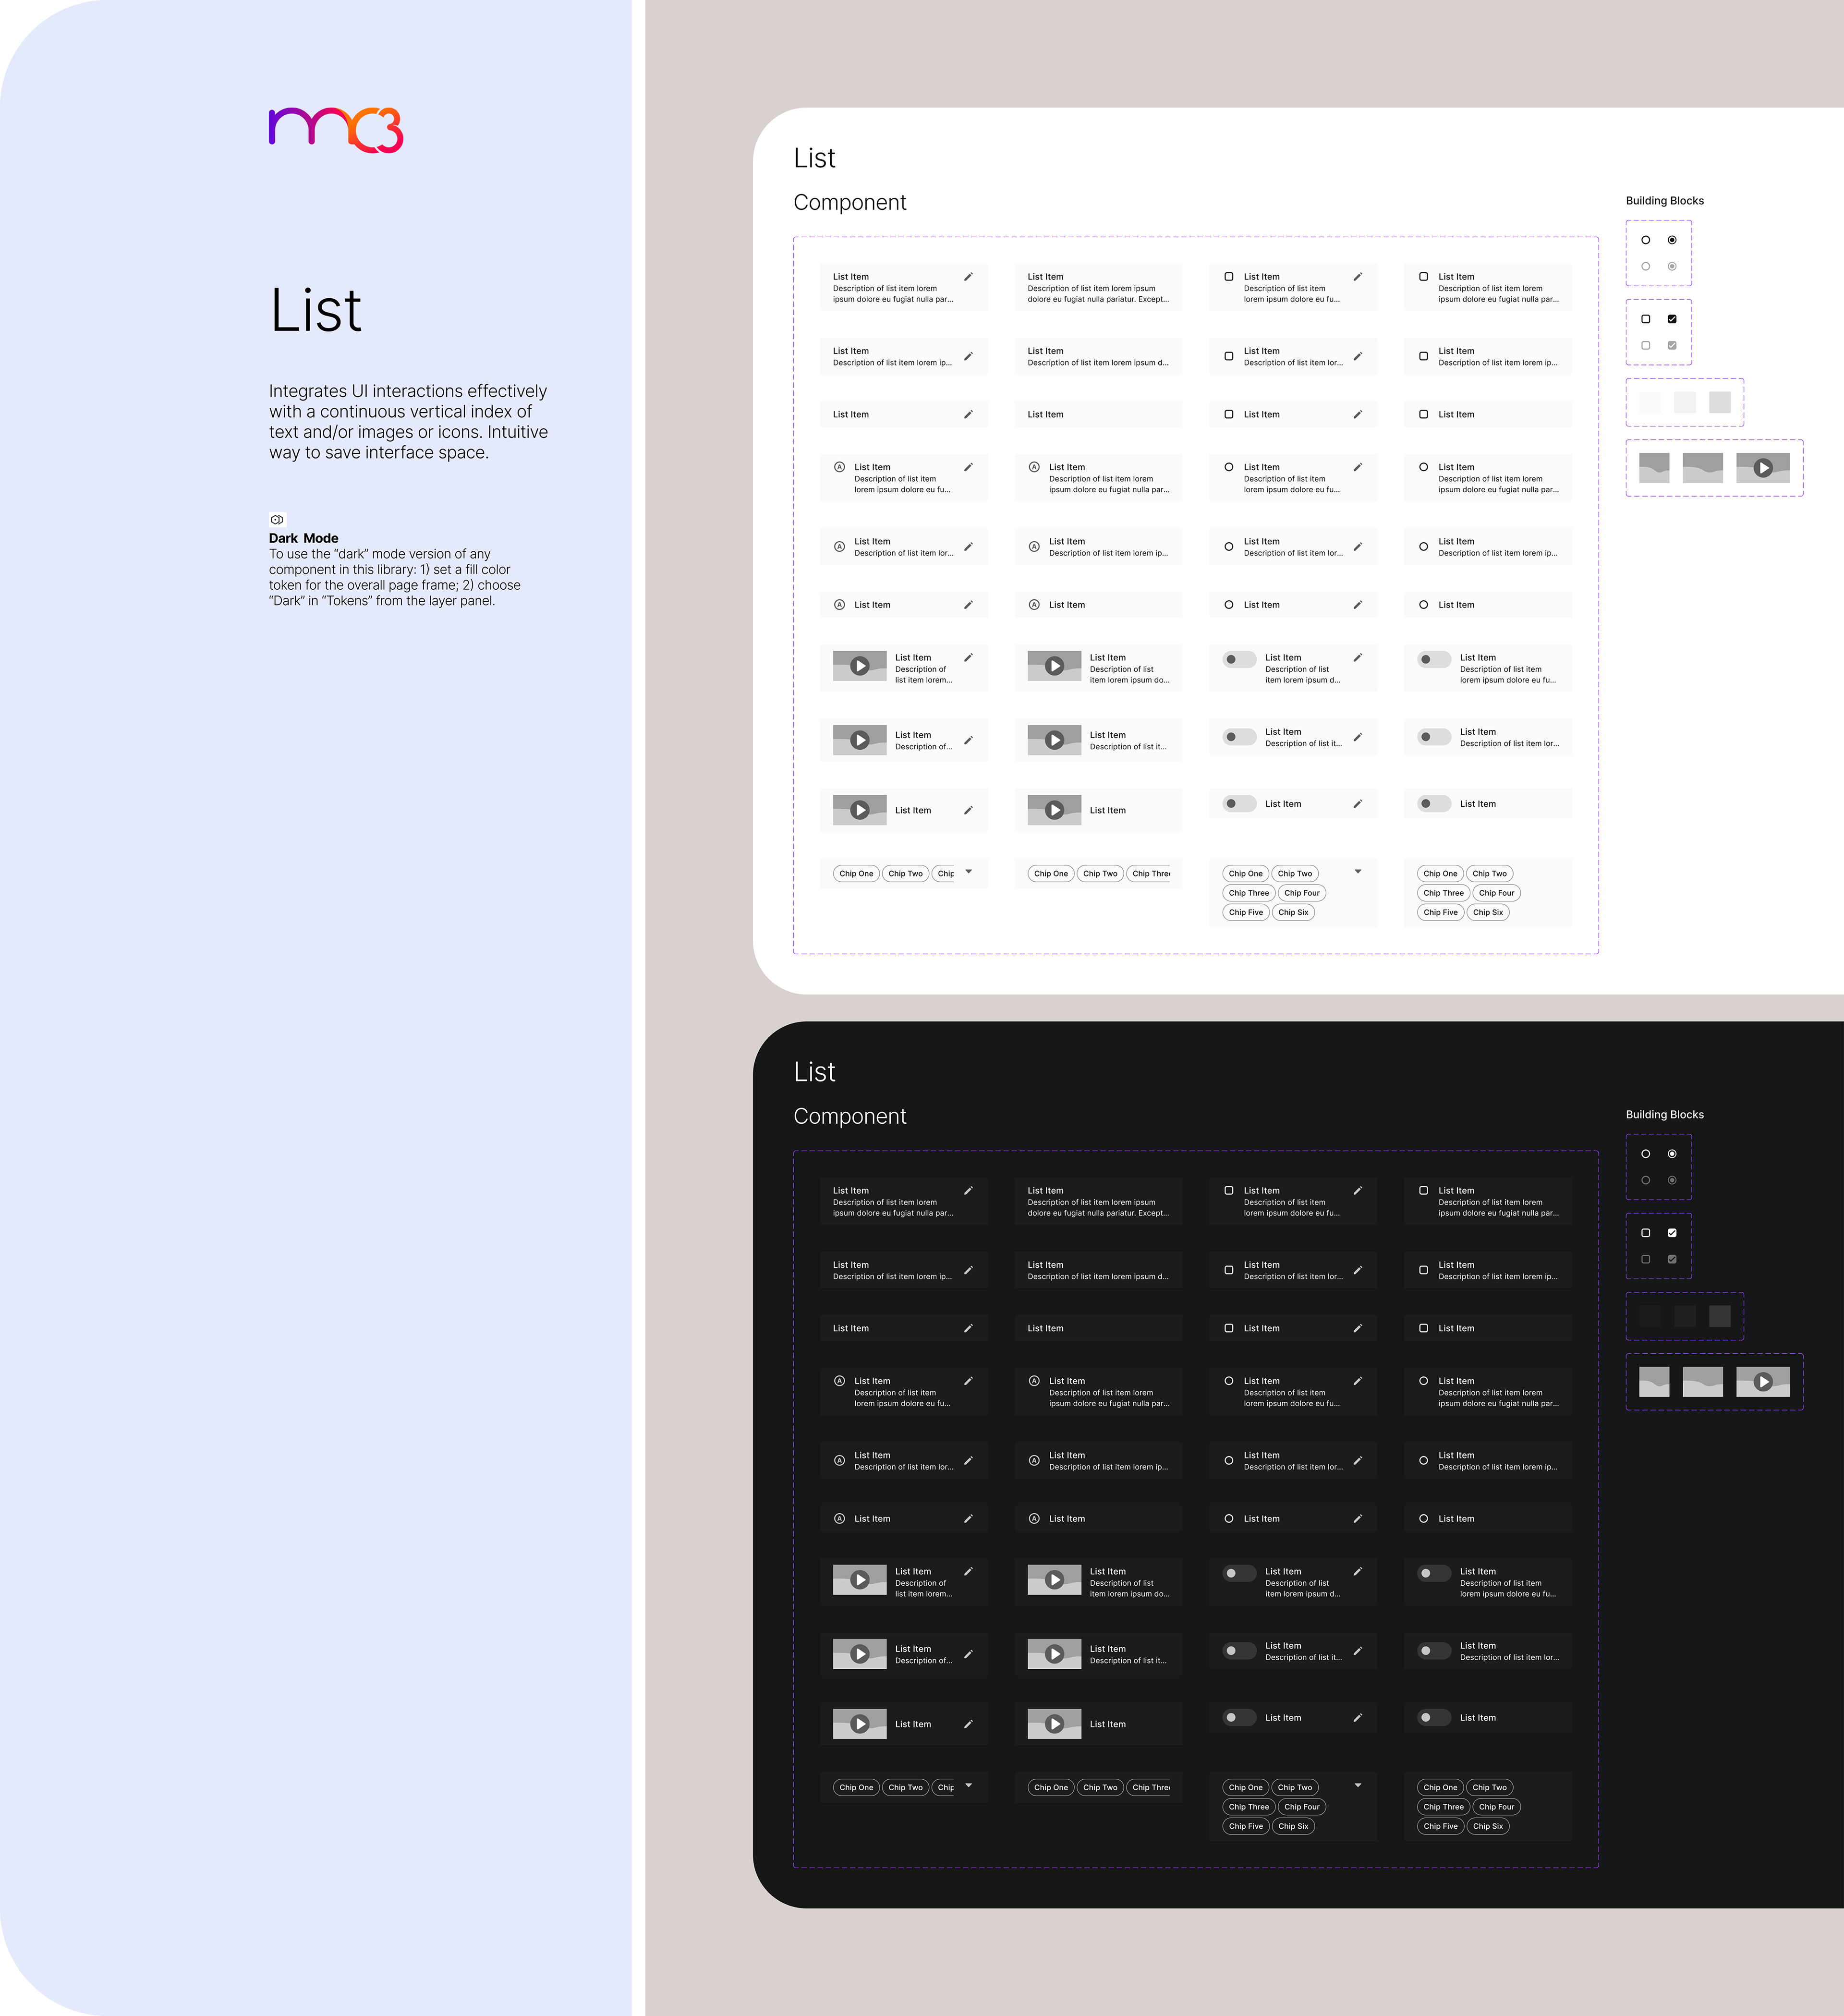Viewport: 1844px width, 2016px height.
Task: Light panel: tick single-line checkbox item lacking pencil
Action: [x=1423, y=414]
